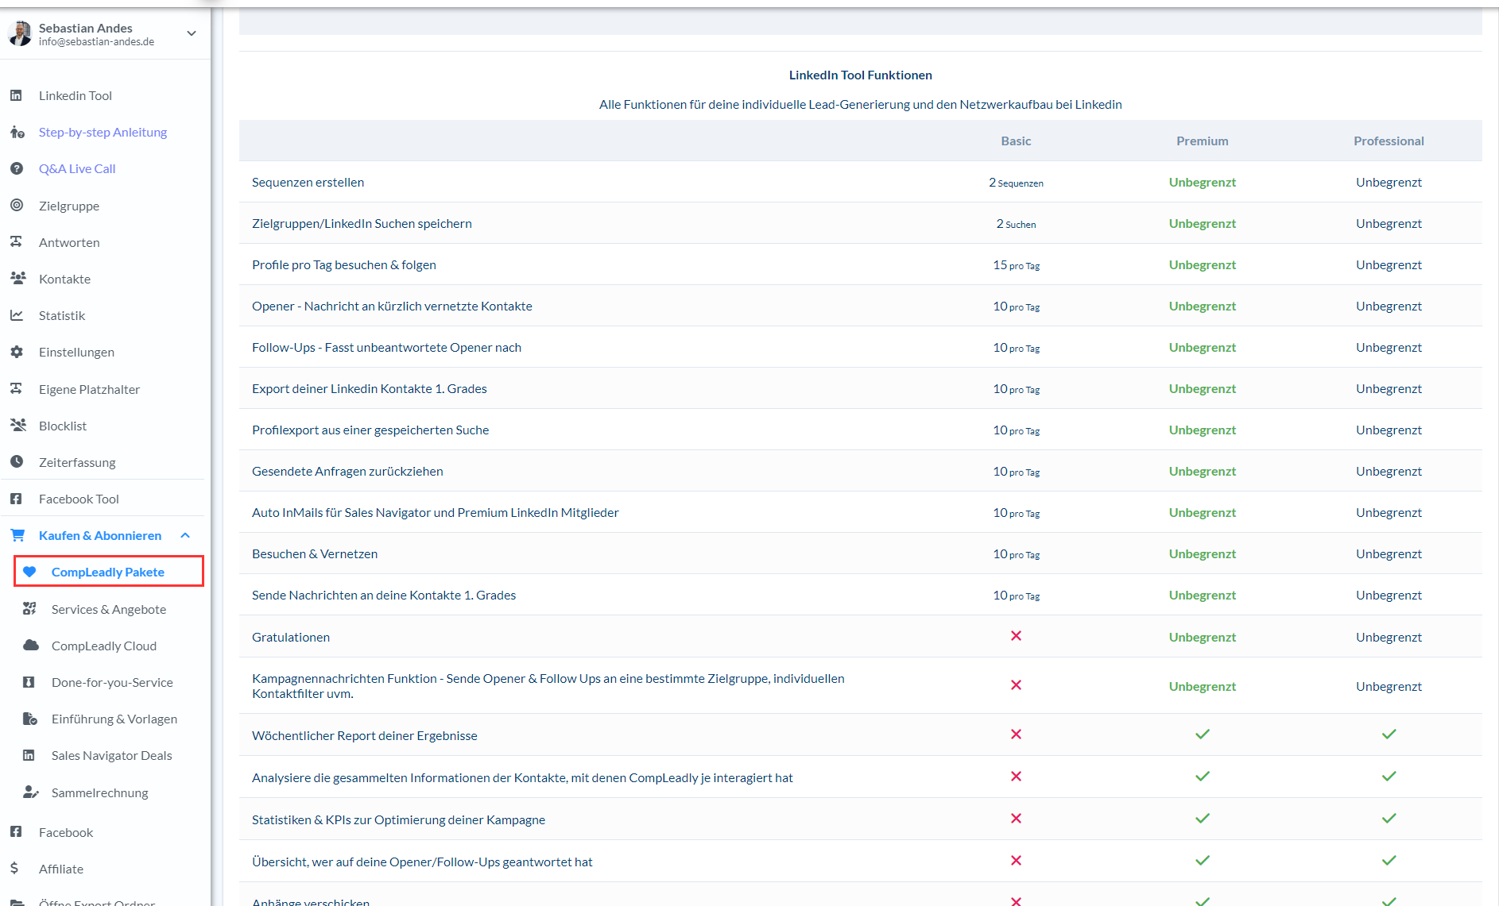This screenshot has width=1499, height=906.
Task: Open Done-for-you-Service menu entry
Action: click(112, 682)
